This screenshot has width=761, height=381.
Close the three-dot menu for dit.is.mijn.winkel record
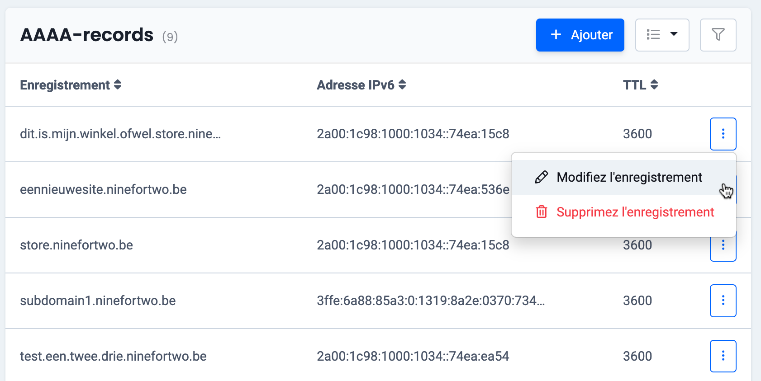click(723, 134)
